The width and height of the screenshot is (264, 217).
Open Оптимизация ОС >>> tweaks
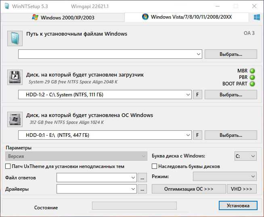pos(189,189)
